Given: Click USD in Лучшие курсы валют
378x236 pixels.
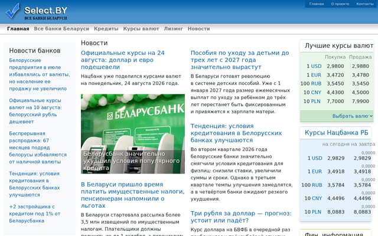Looking at the screenshot, I should coord(316,66).
